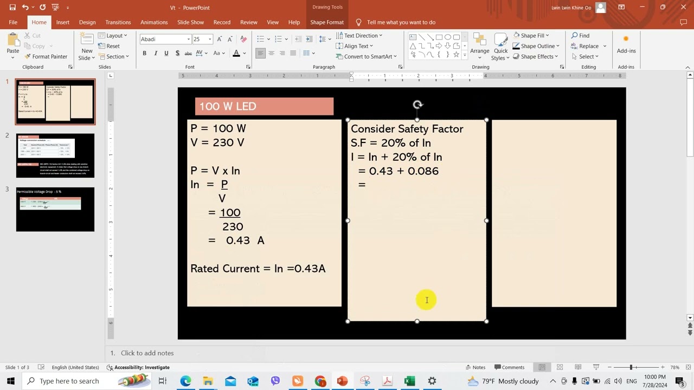This screenshot has height=390, width=694.
Task: Switch to Slide Sorter view
Action: (x=560, y=367)
